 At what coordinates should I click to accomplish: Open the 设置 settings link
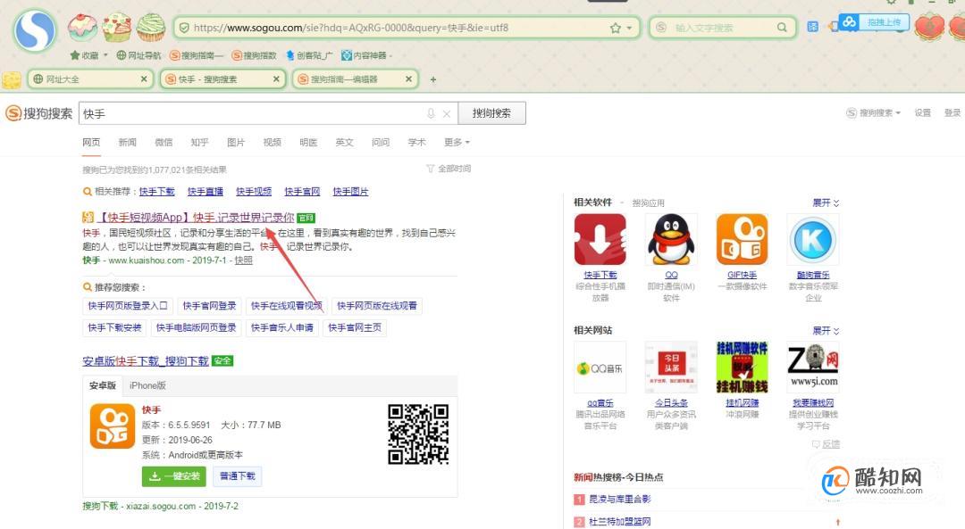tap(922, 113)
